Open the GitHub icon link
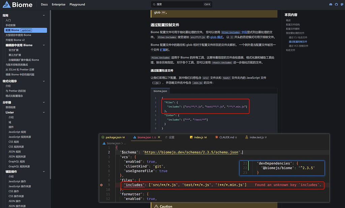 [x=336, y=4]
